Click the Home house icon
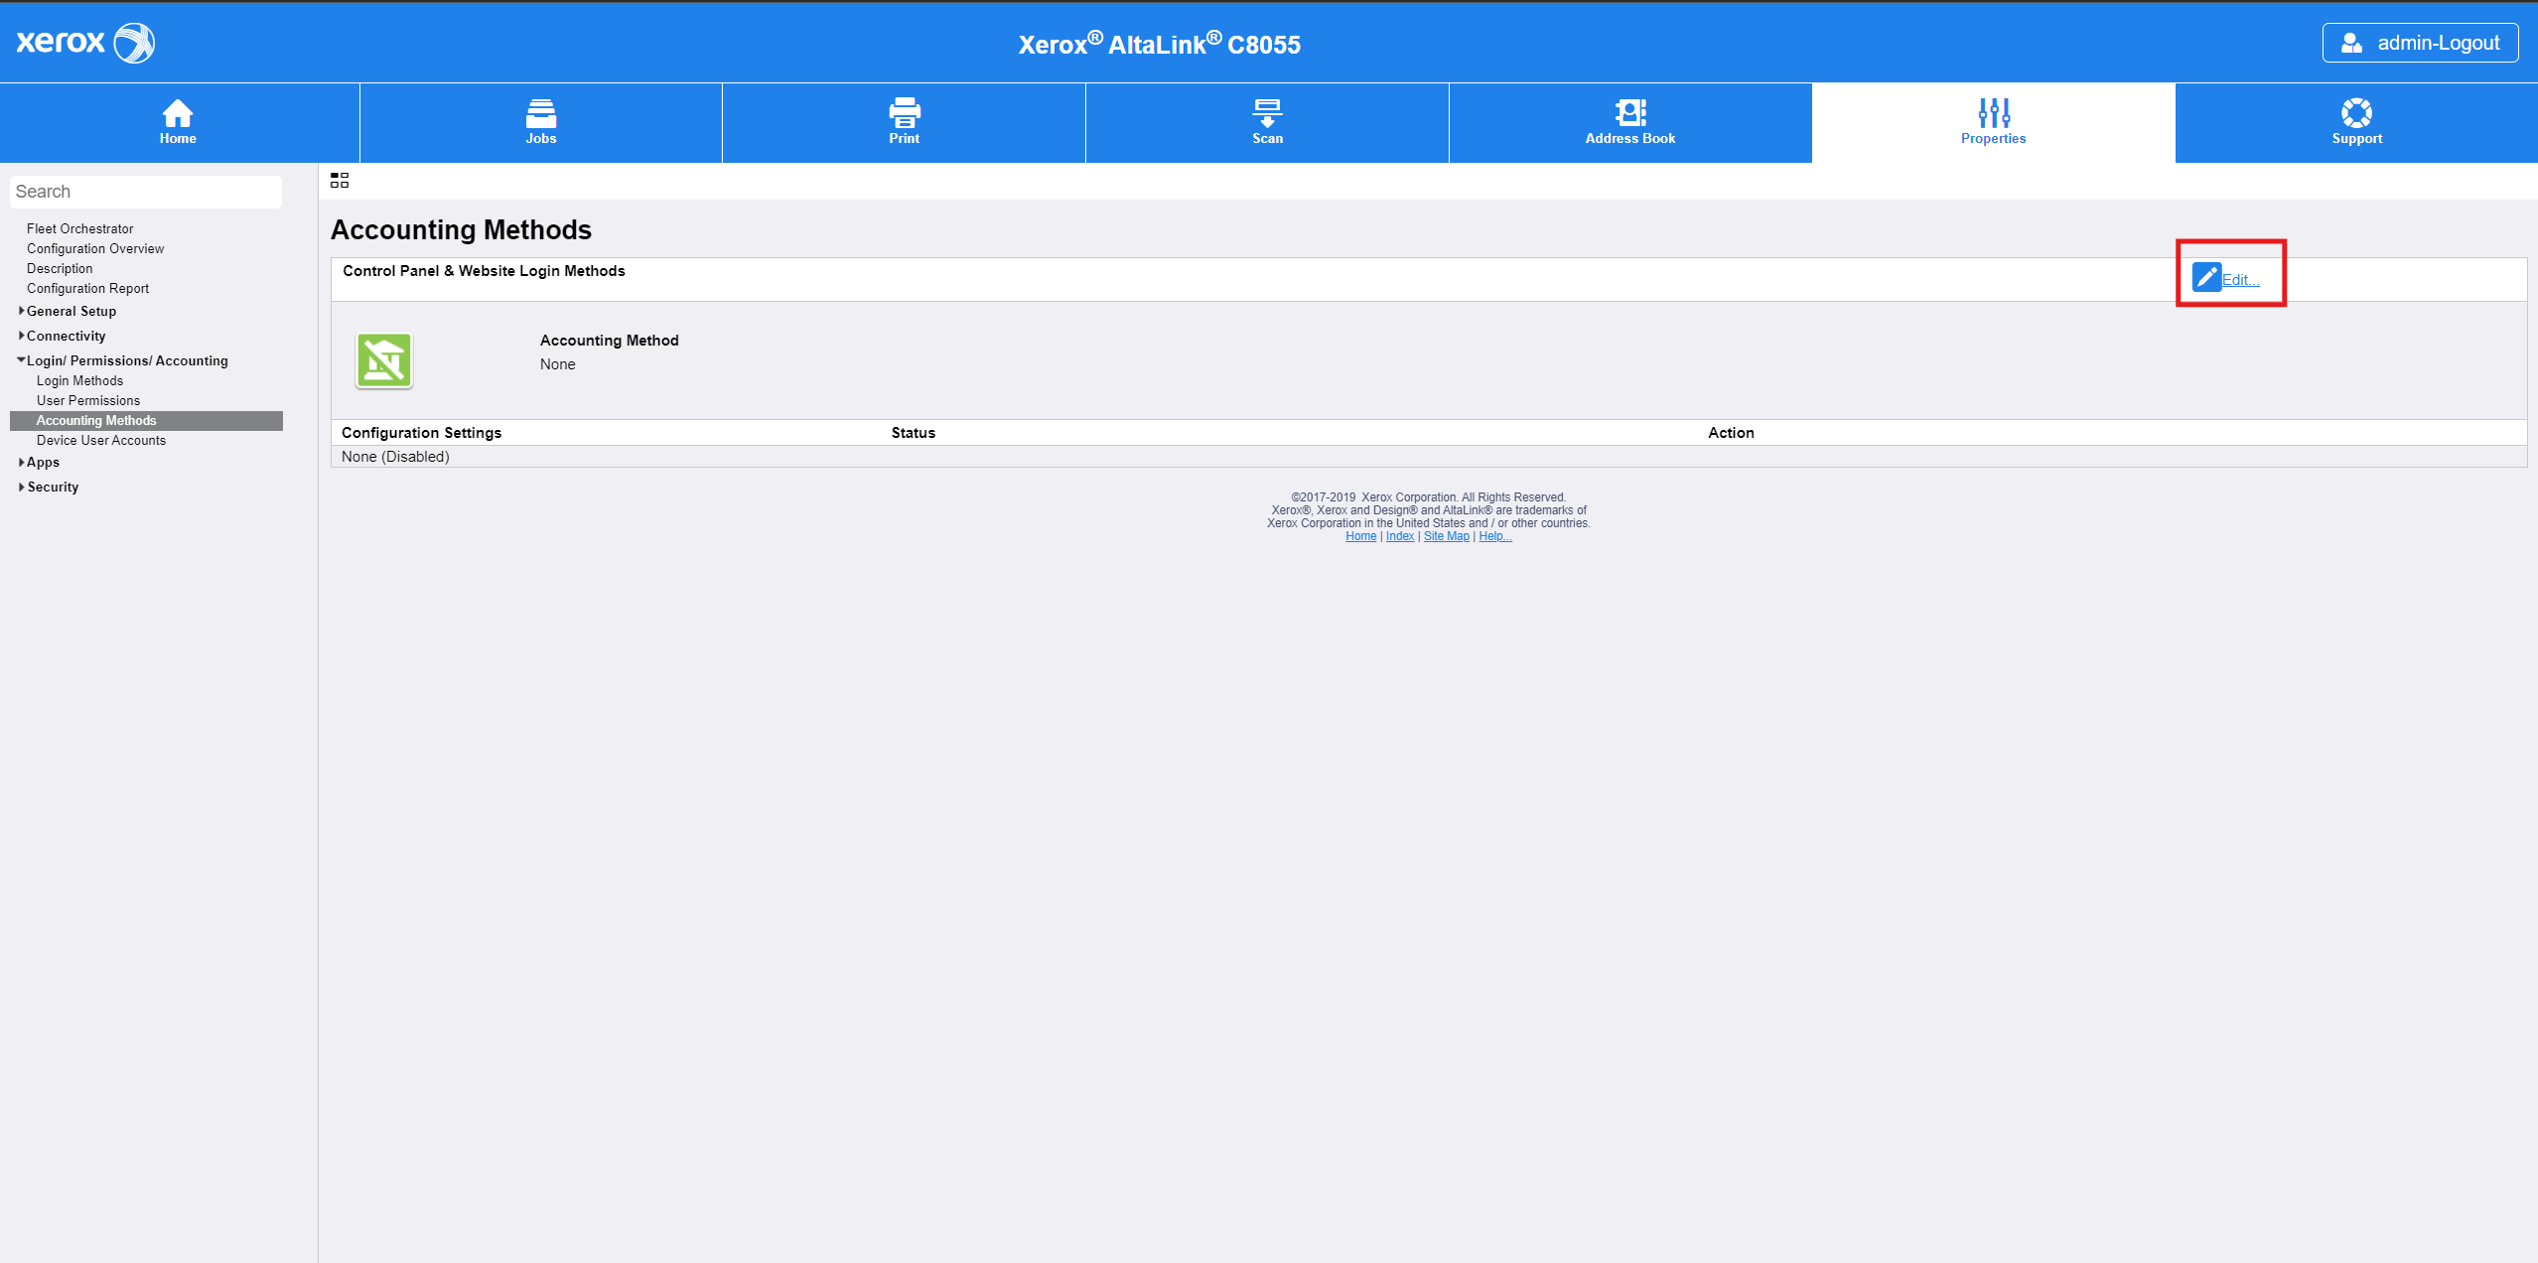This screenshot has width=2538, height=1263. click(x=178, y=112)
